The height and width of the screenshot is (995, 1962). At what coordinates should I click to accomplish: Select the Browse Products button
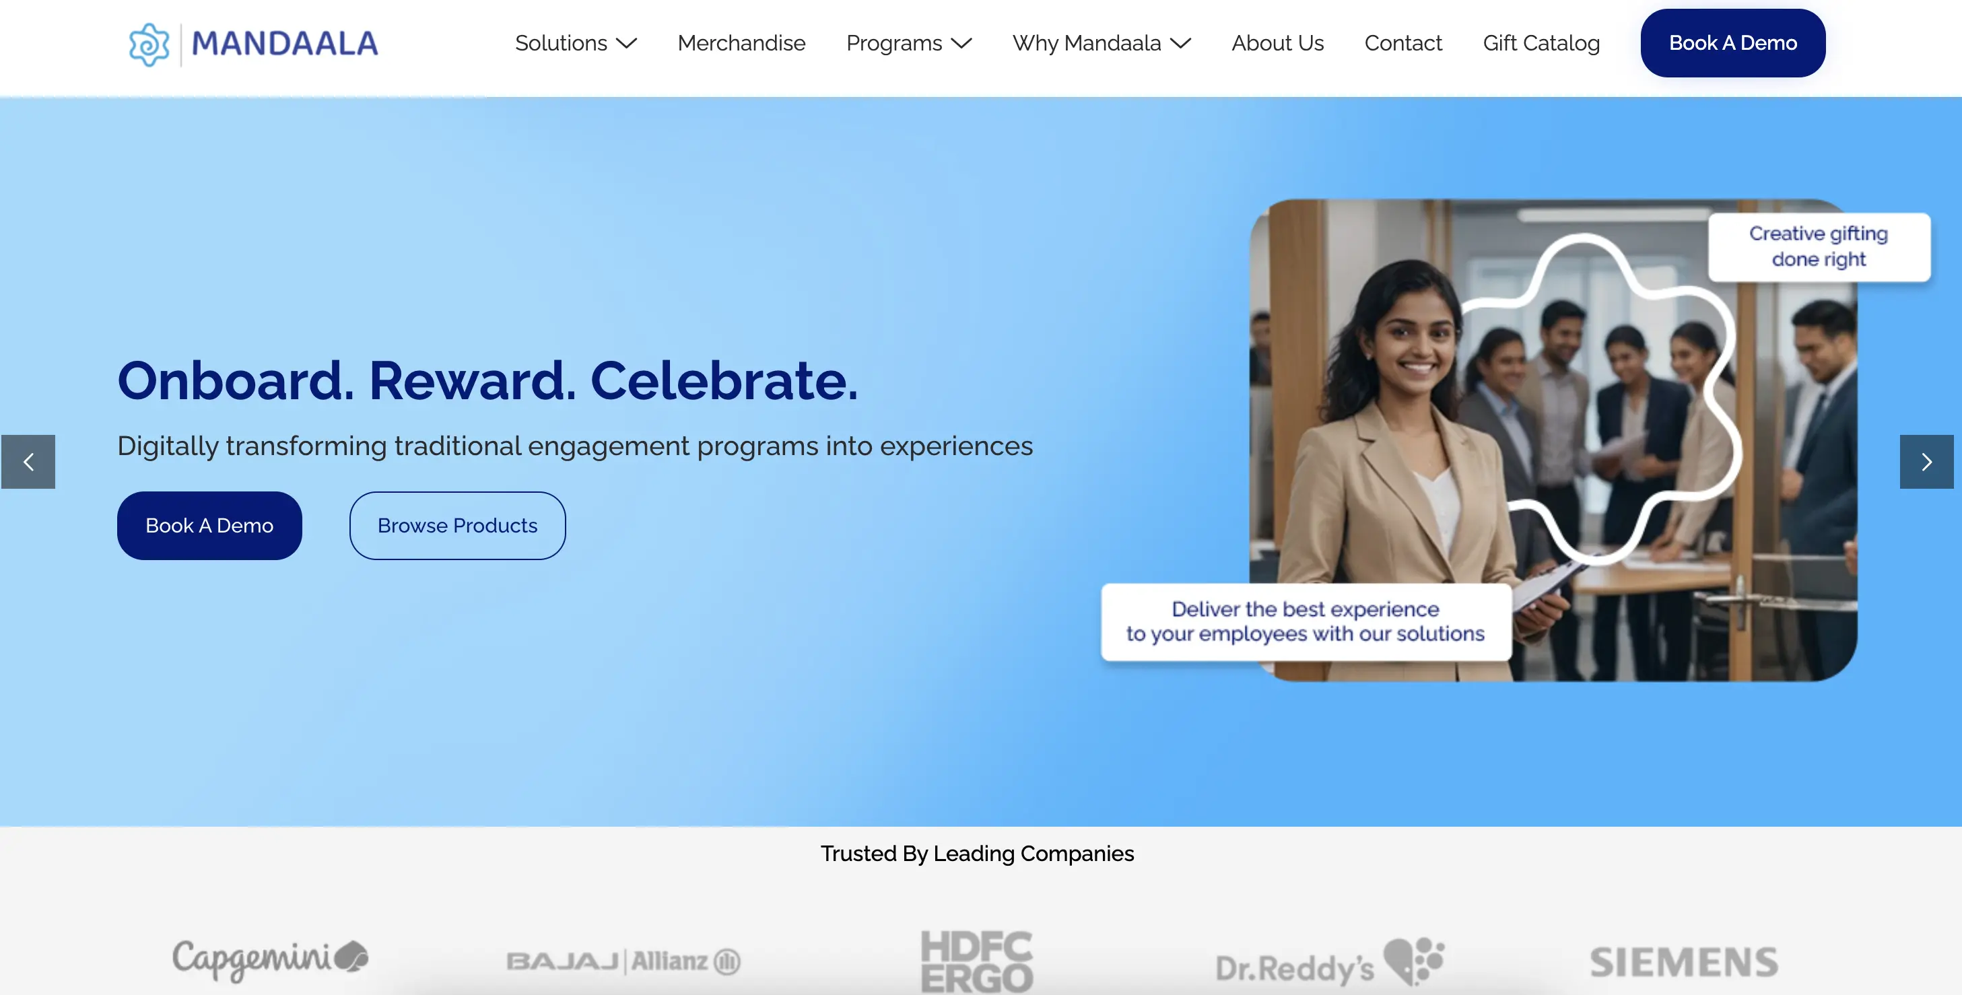pos(457,526)
